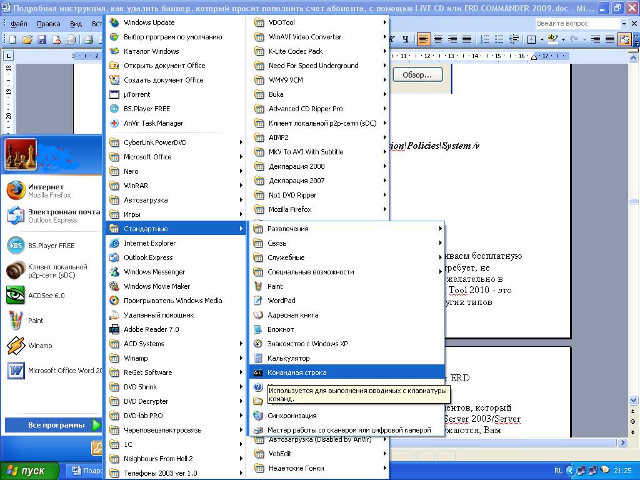Expand the WinRAR program folder

(x=176, y=185)
